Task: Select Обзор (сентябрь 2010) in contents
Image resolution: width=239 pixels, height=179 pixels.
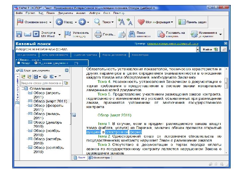Action: 48,149
